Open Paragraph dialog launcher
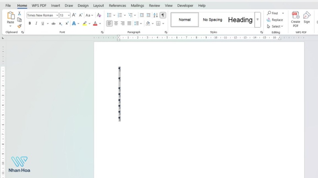This screenshot has height=178, width=318. 166,32
